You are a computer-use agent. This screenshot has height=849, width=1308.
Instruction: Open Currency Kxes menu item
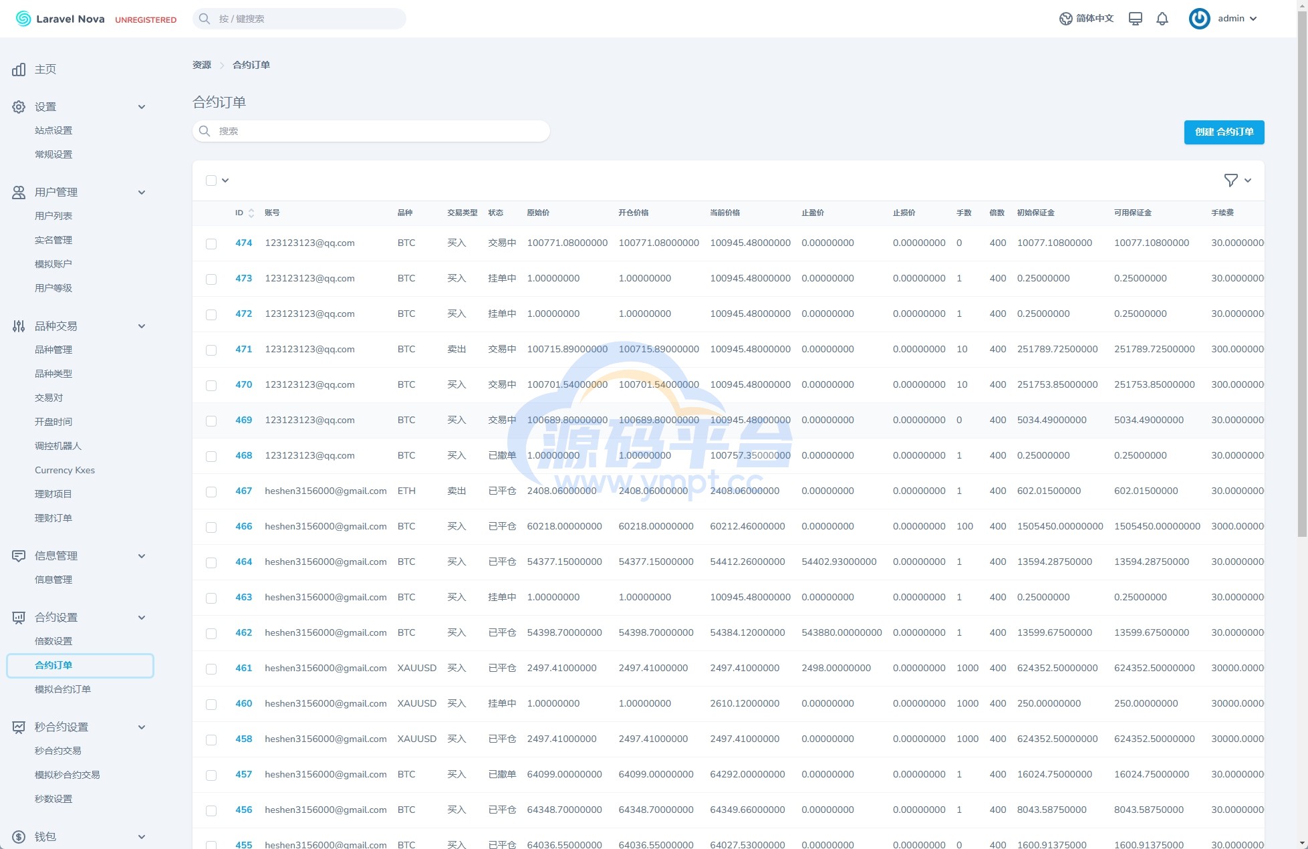point(65,471)
